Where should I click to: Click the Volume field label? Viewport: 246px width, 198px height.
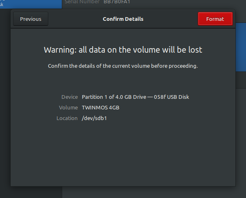(x=68, y=107)
